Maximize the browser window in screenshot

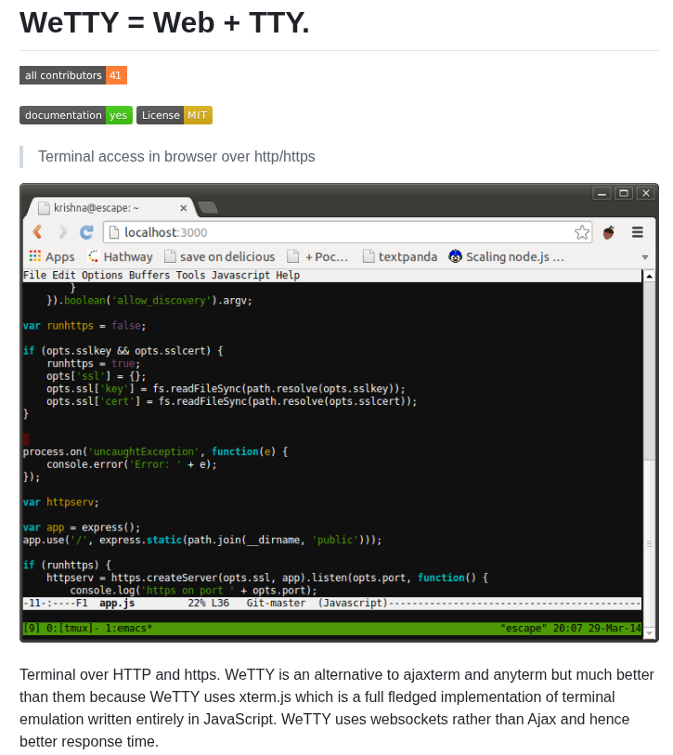coord(624,193)
